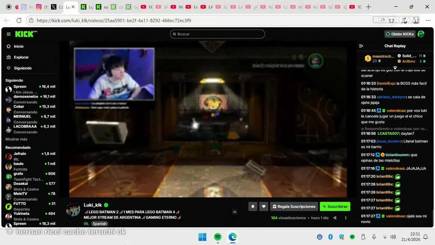Screen dimensions: 435x245
Task: Expand the chat leaderboard arrow
Action: coord(395,68)
